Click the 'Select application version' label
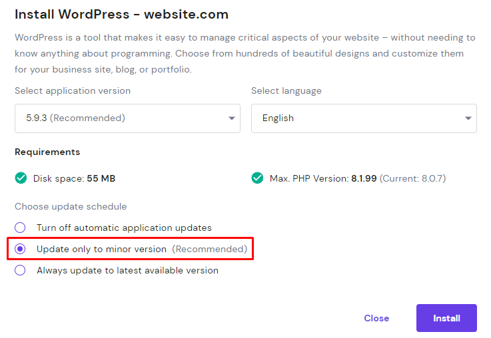 pyautogui.click(x=73, y=90)
